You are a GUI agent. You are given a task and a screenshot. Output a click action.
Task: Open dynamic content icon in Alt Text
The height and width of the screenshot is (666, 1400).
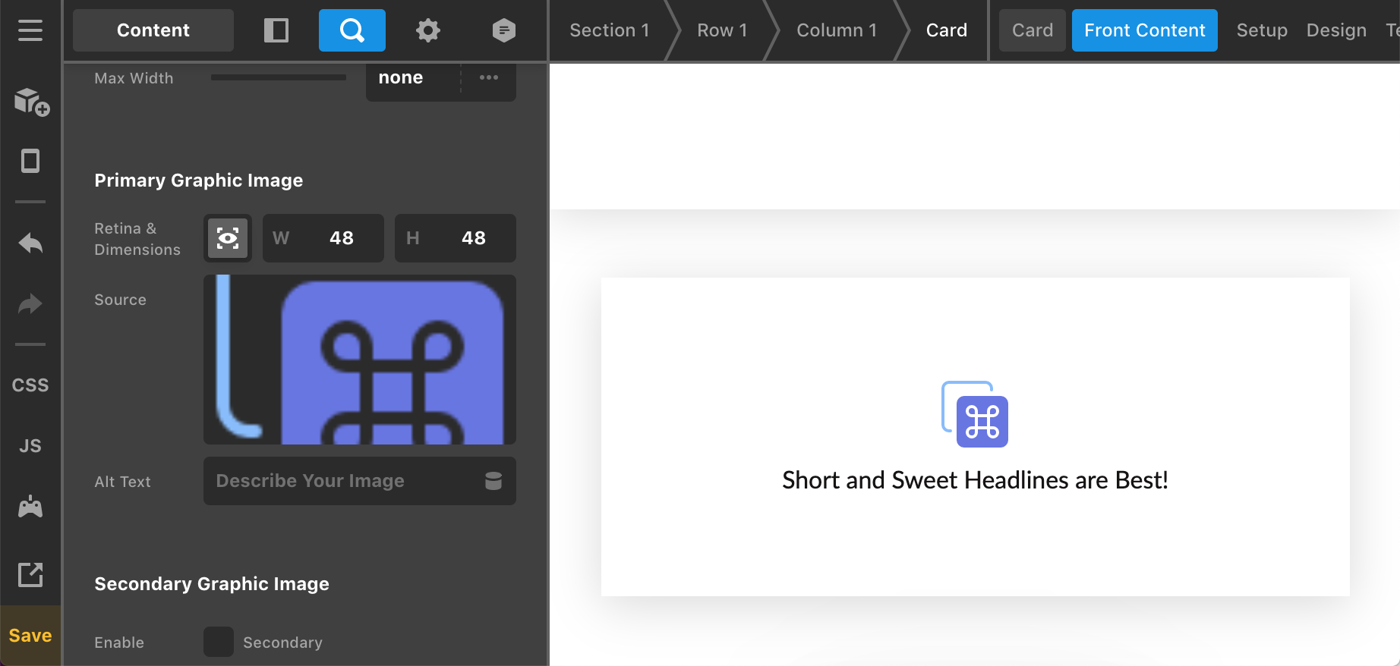pyautogui.click(x=493, y=481)
